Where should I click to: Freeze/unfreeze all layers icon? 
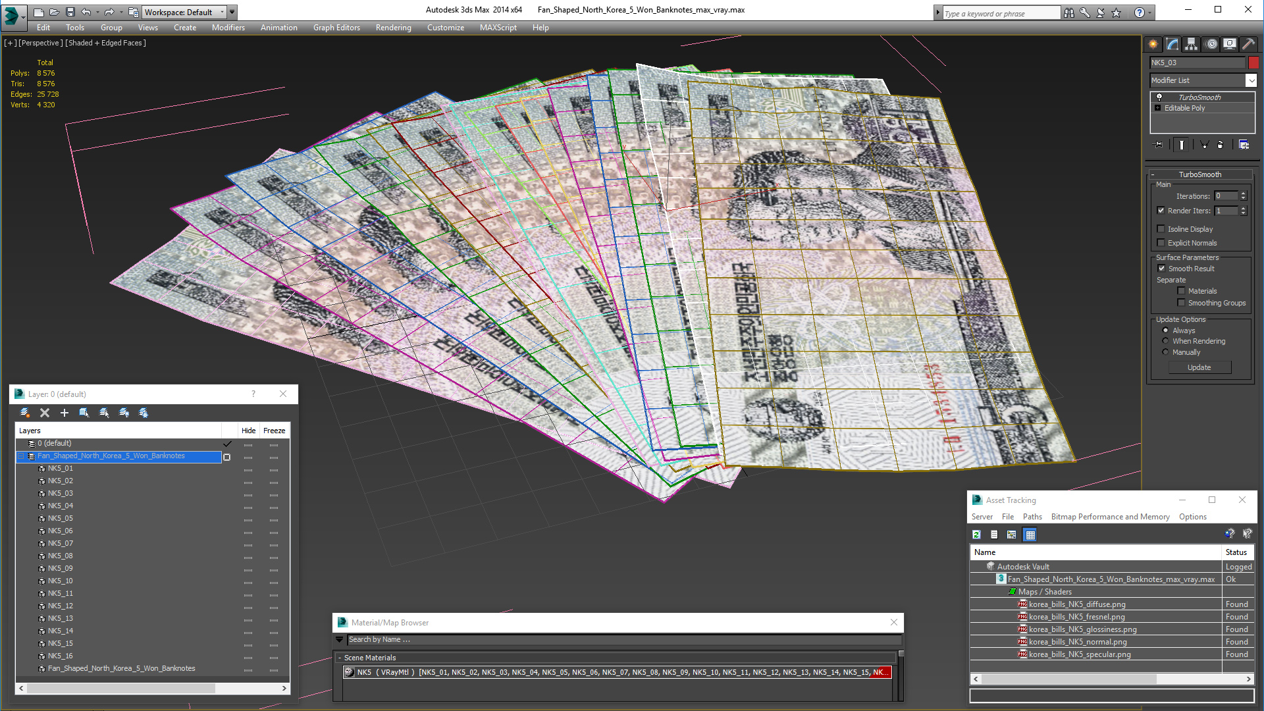pyautogui.click(x=144, y=413)
